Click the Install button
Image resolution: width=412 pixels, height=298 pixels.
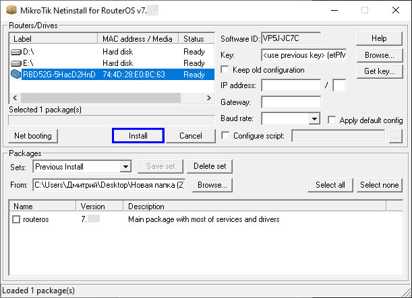138,136
